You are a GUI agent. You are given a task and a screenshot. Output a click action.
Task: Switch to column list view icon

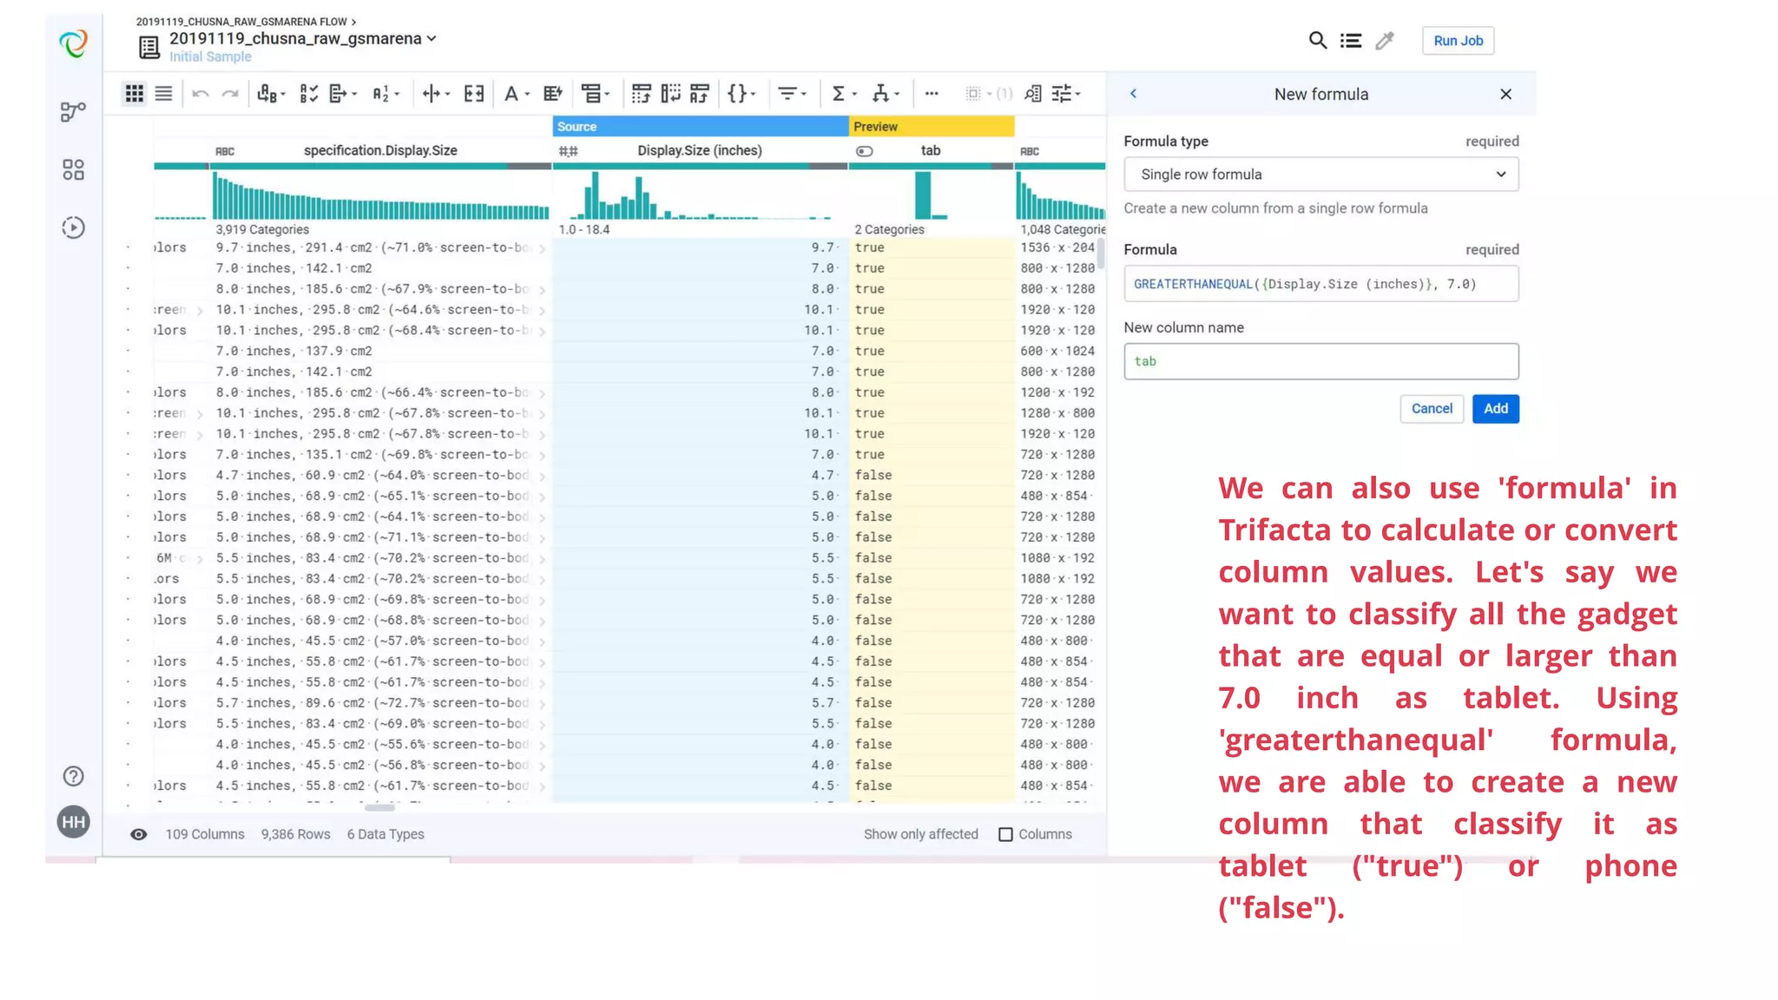point(163,94)
